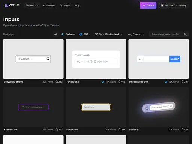Click magnifier icon in emmanuelh-dev search preview
192x144 pixels.
click(140, 59)
